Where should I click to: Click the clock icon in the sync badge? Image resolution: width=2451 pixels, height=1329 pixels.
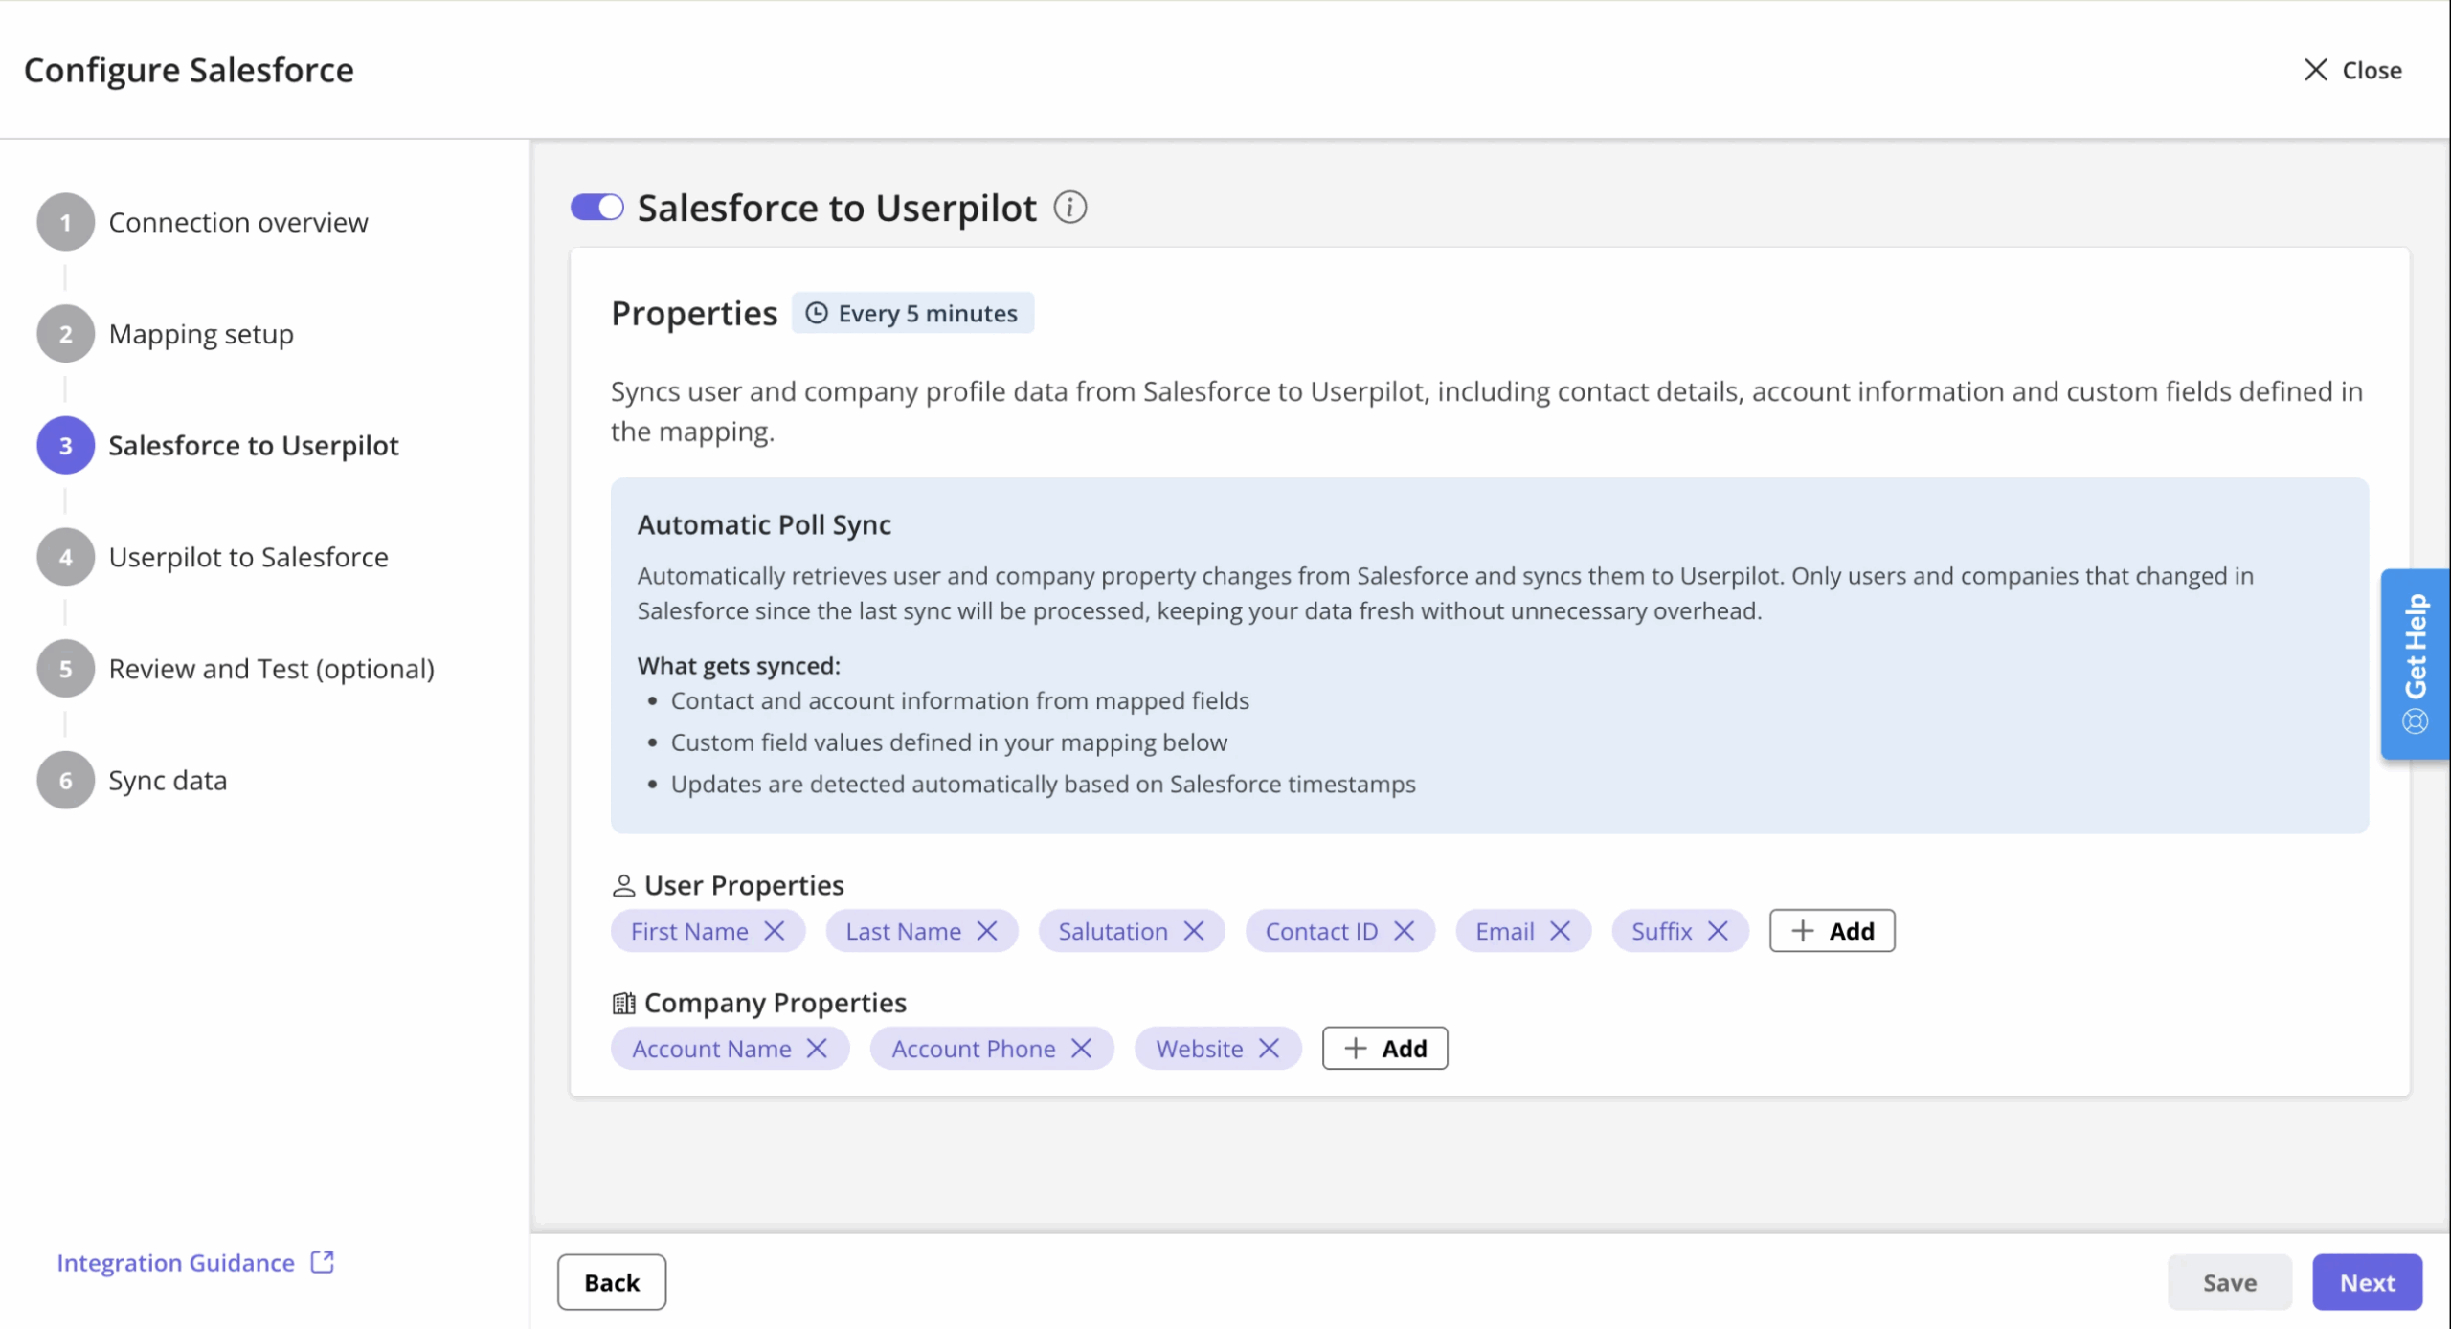click(817, 313)
